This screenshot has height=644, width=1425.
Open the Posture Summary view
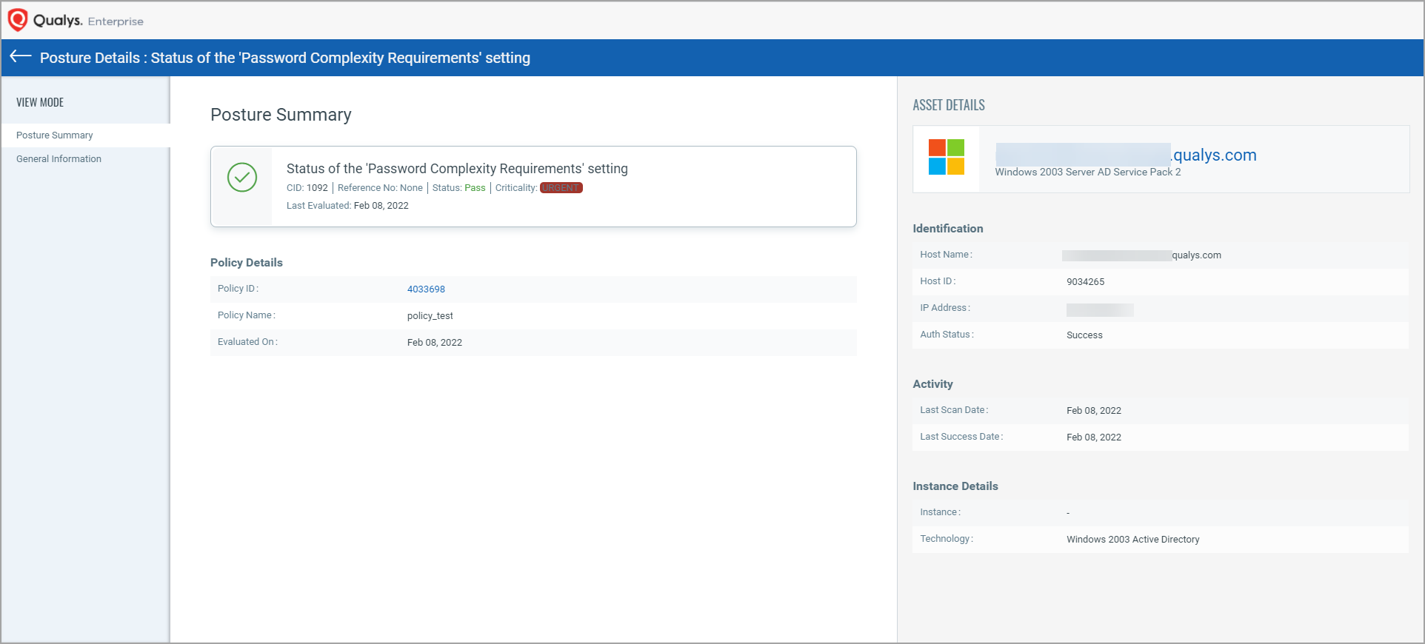pyautogui.click(x=55, y=135)
